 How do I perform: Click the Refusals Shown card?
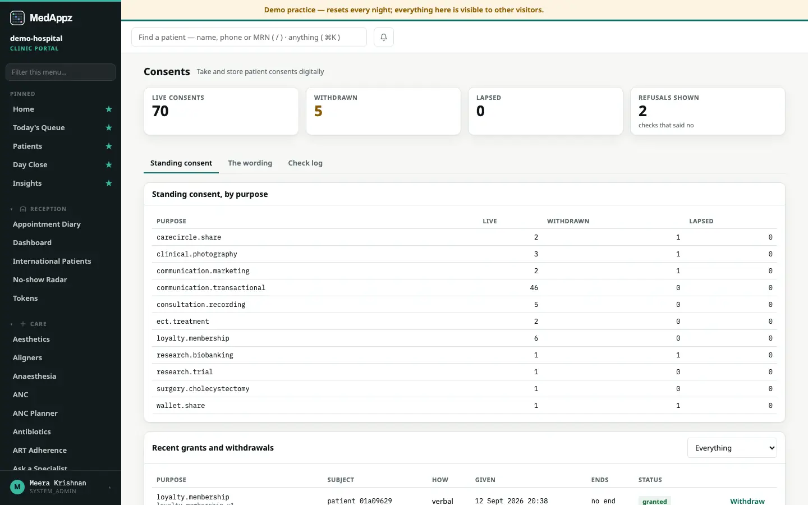[708, 111]
